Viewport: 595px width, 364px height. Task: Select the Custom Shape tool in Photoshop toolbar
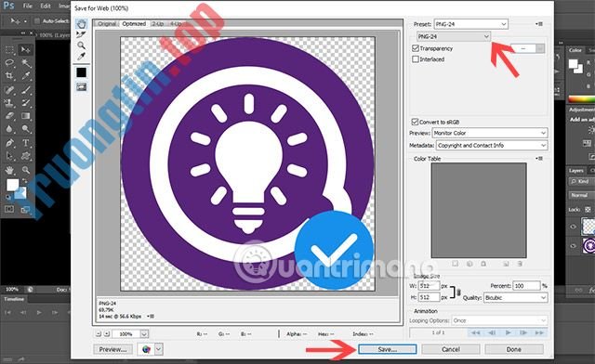click(25, 156)
